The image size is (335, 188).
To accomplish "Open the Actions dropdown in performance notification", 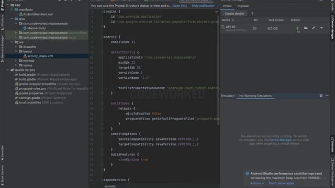I will point(257,183).
